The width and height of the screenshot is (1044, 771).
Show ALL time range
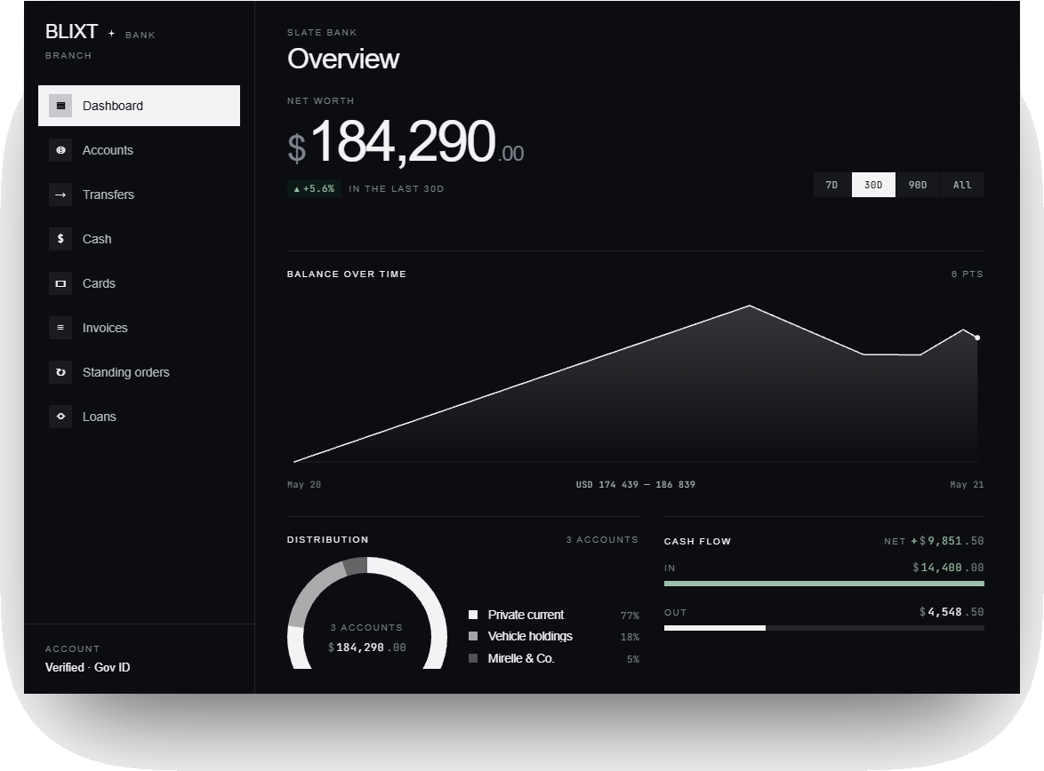962,185
